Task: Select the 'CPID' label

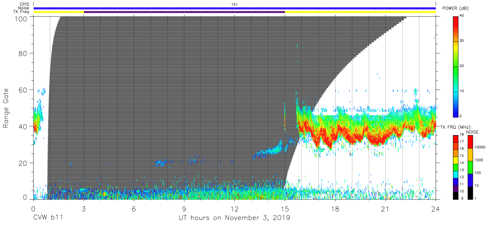Action: (x=25, y=4)
